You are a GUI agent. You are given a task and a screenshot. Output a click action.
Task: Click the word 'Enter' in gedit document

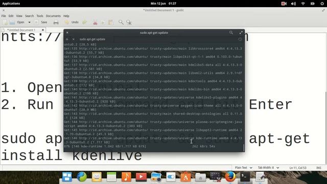(270, 104)
